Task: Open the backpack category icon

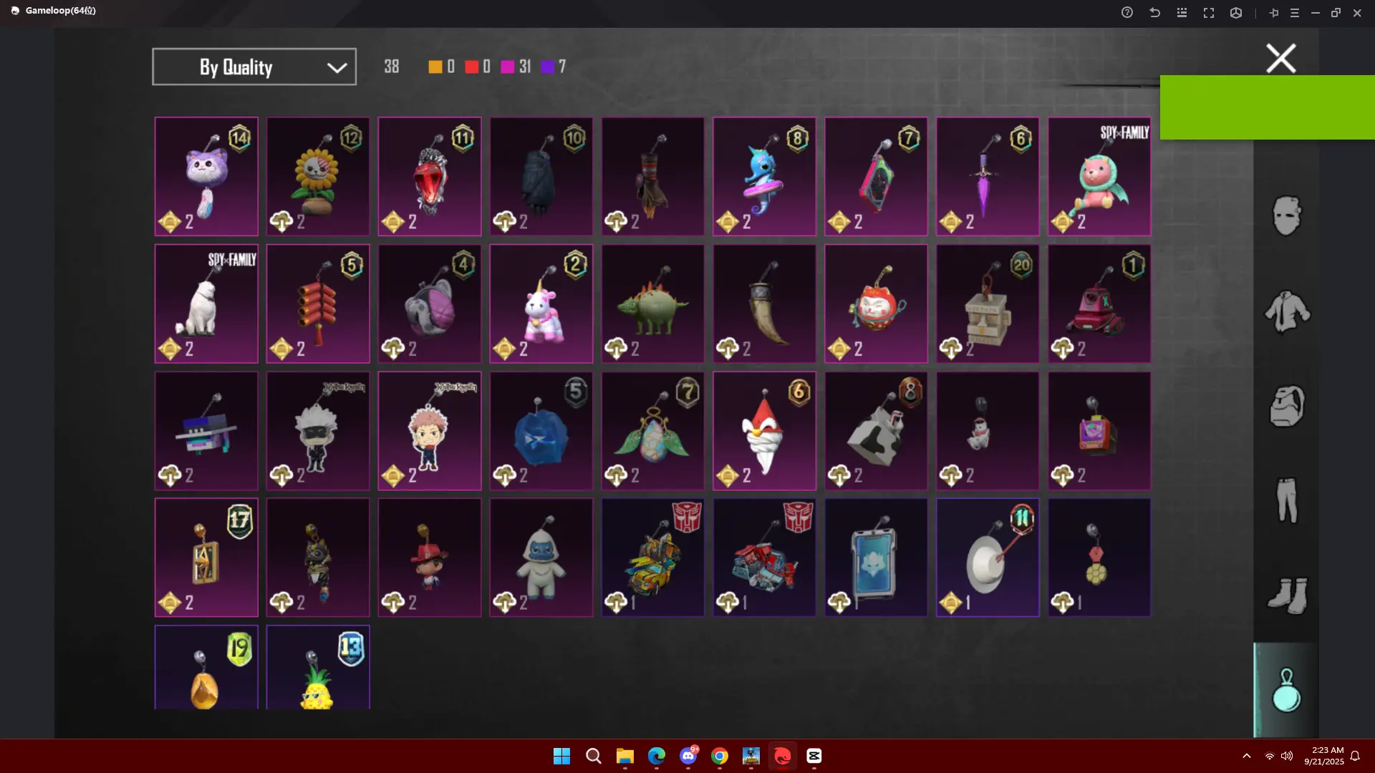Action: pos(1286,406)
